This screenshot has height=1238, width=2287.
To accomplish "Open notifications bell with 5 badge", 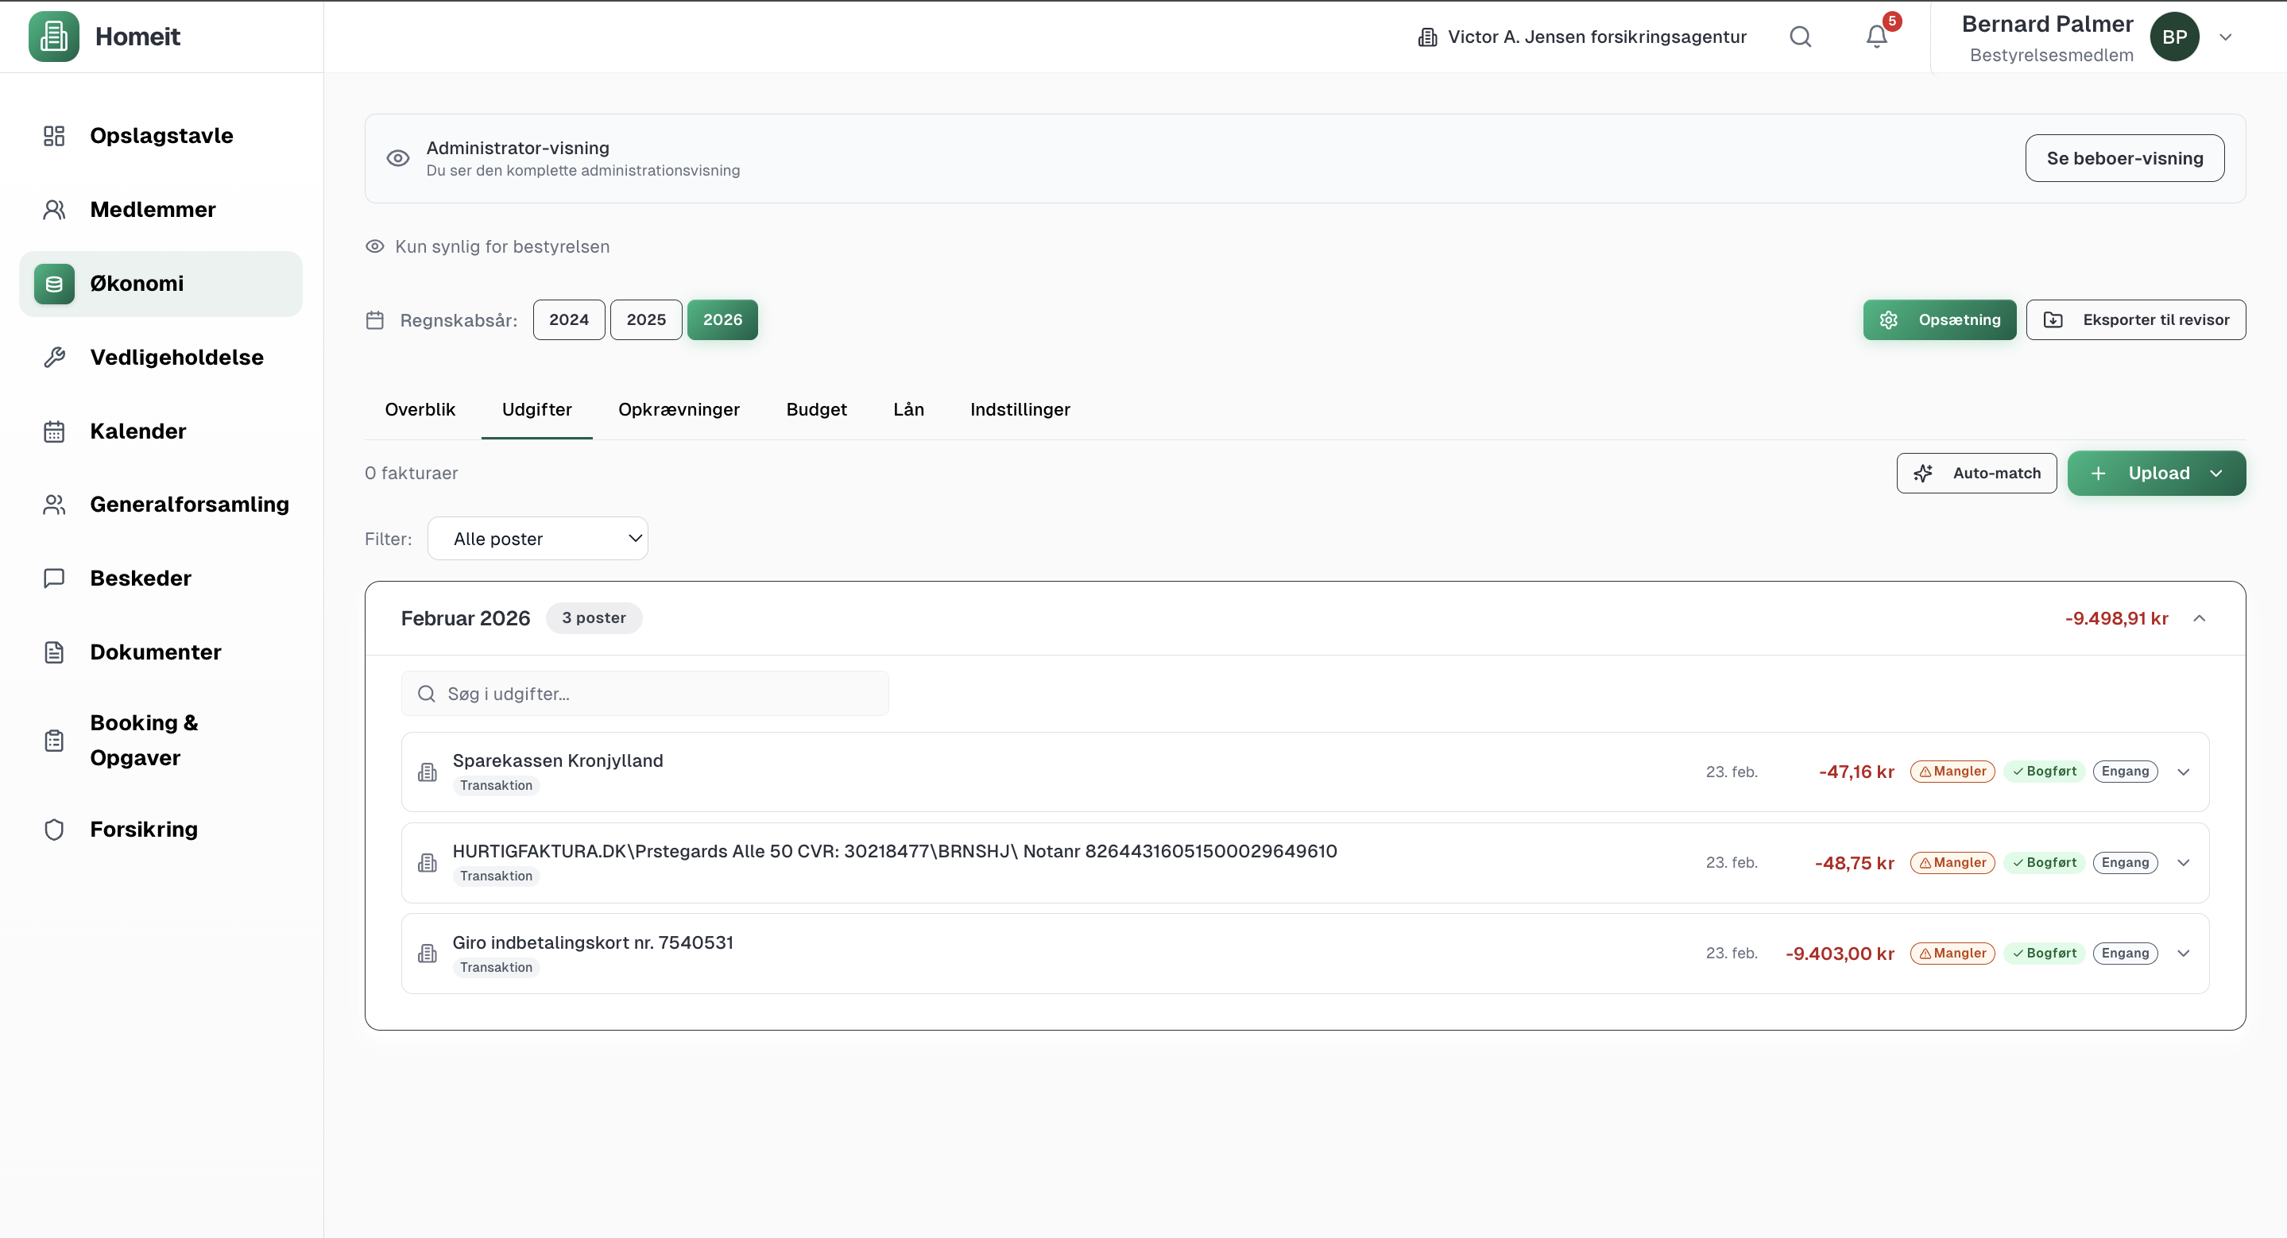I will pyautogui.click(x=1876, y=37).
